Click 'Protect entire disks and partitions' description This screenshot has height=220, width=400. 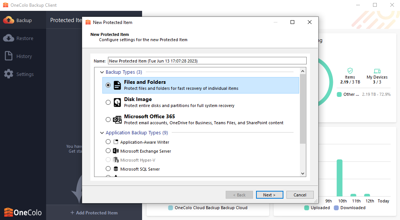[x=179, y=106]
